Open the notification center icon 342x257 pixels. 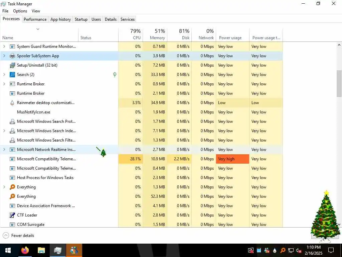pos(331,250)
